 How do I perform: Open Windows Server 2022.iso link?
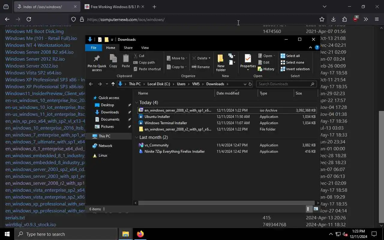coord(32,66)
